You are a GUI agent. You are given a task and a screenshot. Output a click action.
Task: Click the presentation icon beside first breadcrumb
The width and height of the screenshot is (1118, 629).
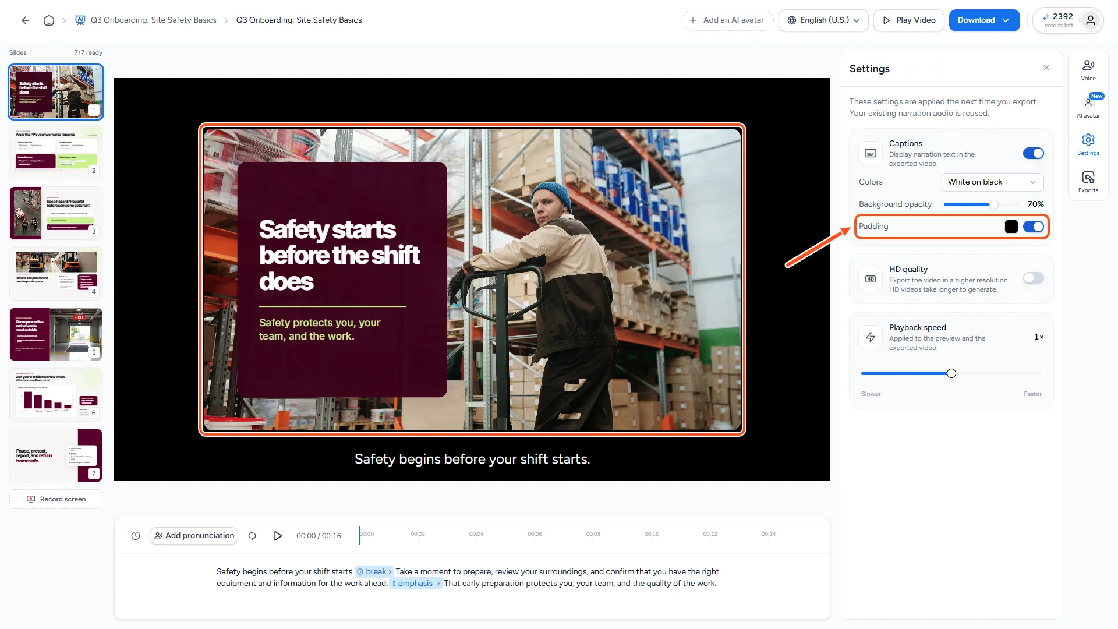[x=80, y=20]
